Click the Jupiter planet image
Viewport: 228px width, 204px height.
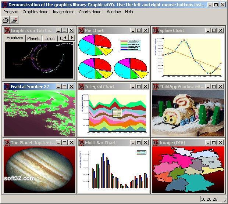[x=40, y=170]
